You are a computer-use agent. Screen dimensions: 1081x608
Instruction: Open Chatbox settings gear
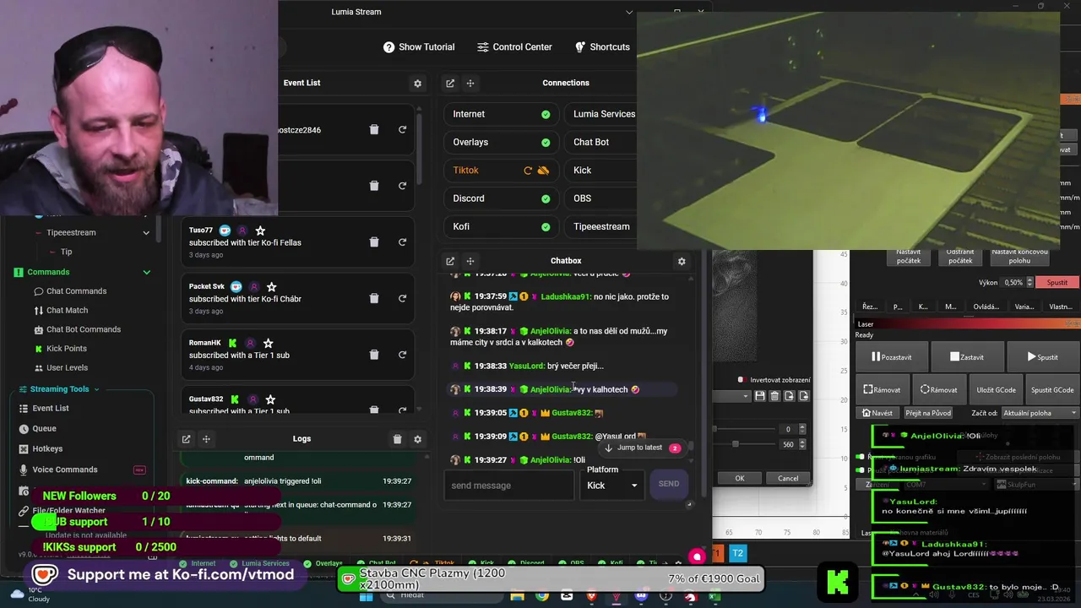coord(682,261)
